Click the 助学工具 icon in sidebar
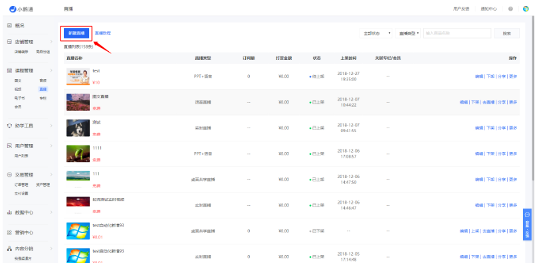The image size is (535, 263). pos(9,126)
